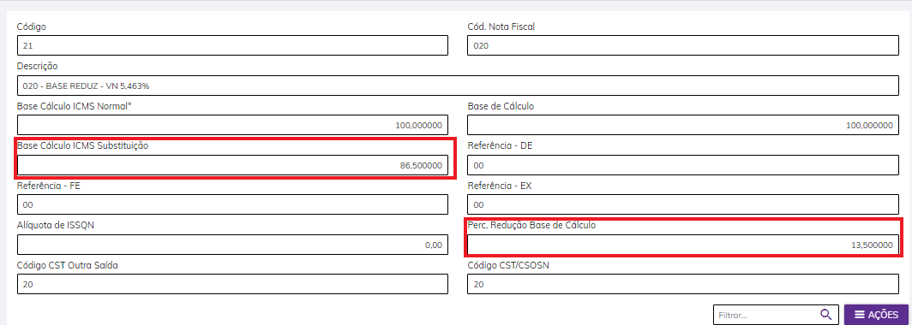The width and height of the screenshot is (912, 325).
Task: Click the Código CST/CSOSN field
Action: [x=683, y=284]
